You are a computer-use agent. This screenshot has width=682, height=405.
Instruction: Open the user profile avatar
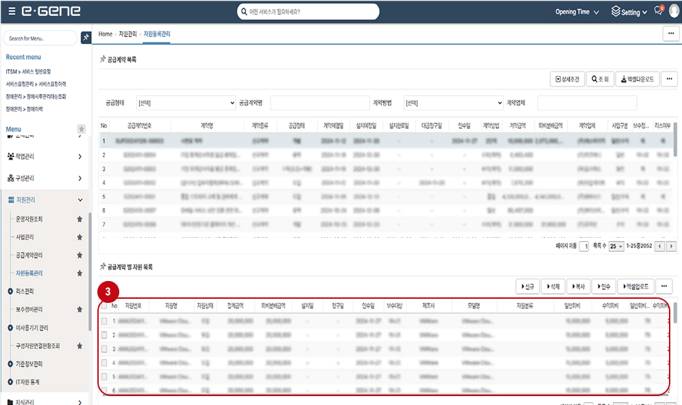point(672,12)
